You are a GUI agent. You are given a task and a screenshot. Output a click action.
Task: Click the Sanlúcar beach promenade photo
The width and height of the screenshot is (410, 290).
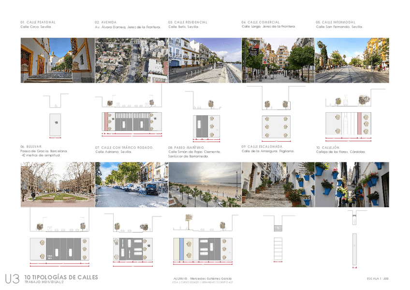coord(205,185)
